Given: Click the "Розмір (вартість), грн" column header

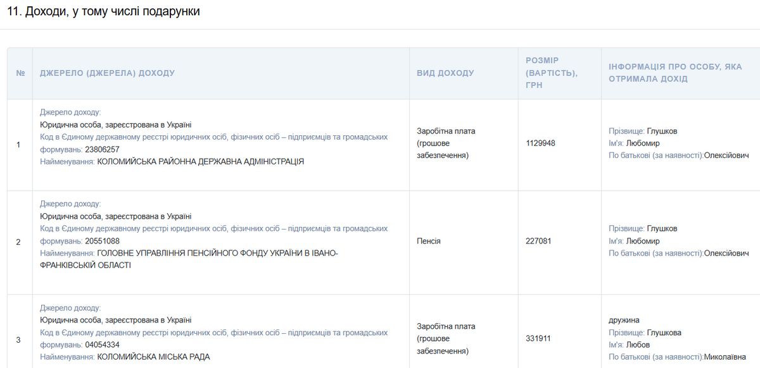Looking at the screenshot, I should point(551,73).
